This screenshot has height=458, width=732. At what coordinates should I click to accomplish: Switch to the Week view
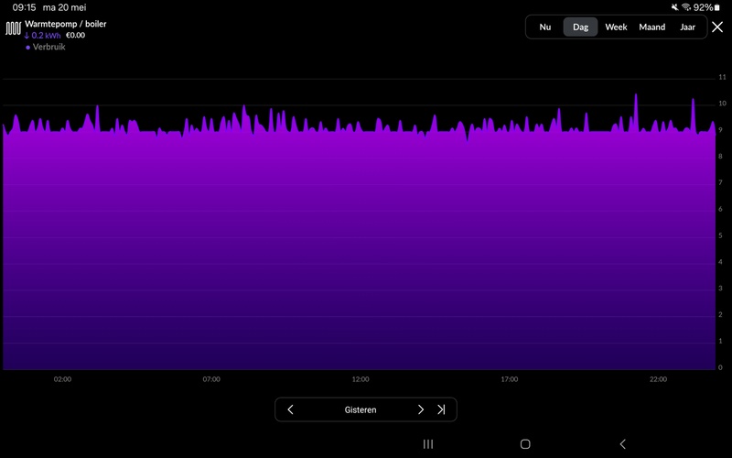pyautogui.click(x=616, y=27)
